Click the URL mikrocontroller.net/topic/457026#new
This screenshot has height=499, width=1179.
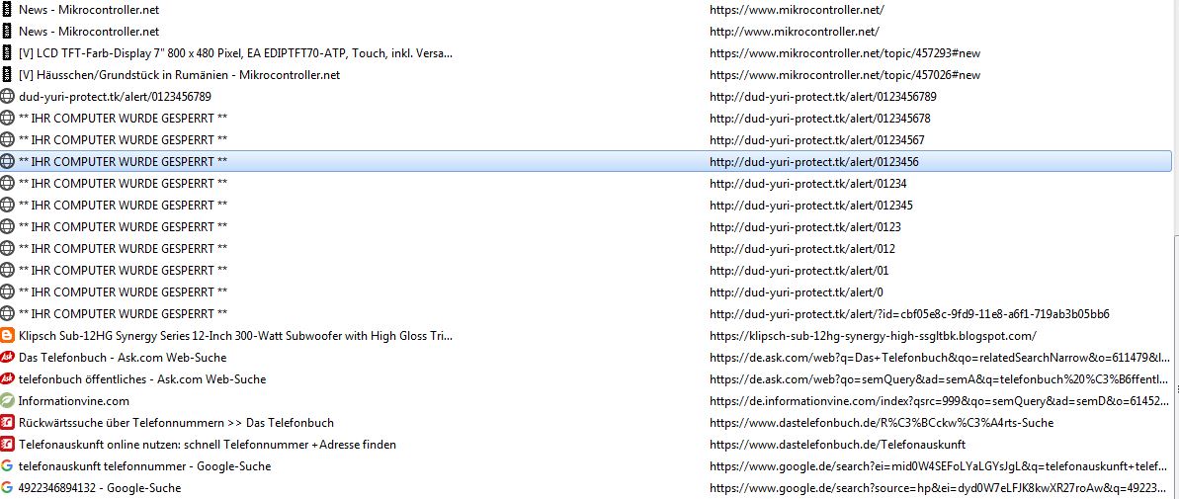point(845,75)
